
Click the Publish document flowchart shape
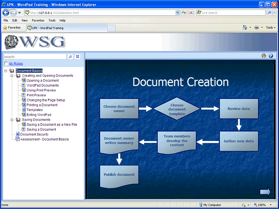pos(119,176)
